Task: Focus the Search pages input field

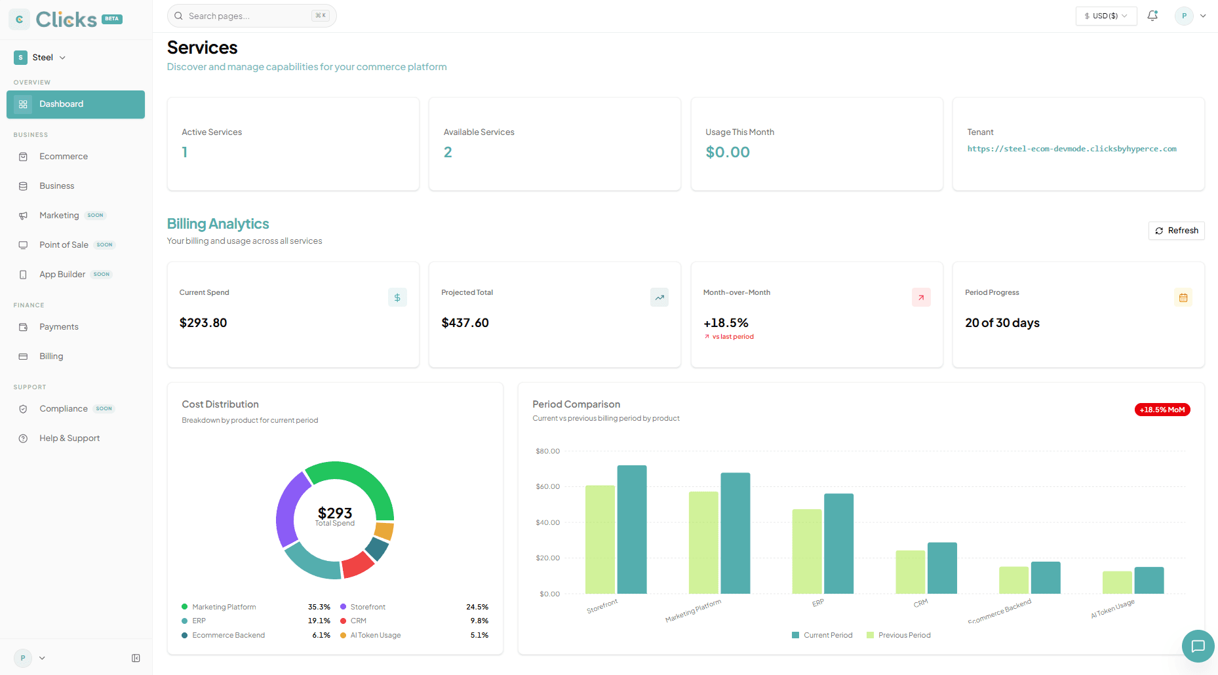Action: [252, 16]
